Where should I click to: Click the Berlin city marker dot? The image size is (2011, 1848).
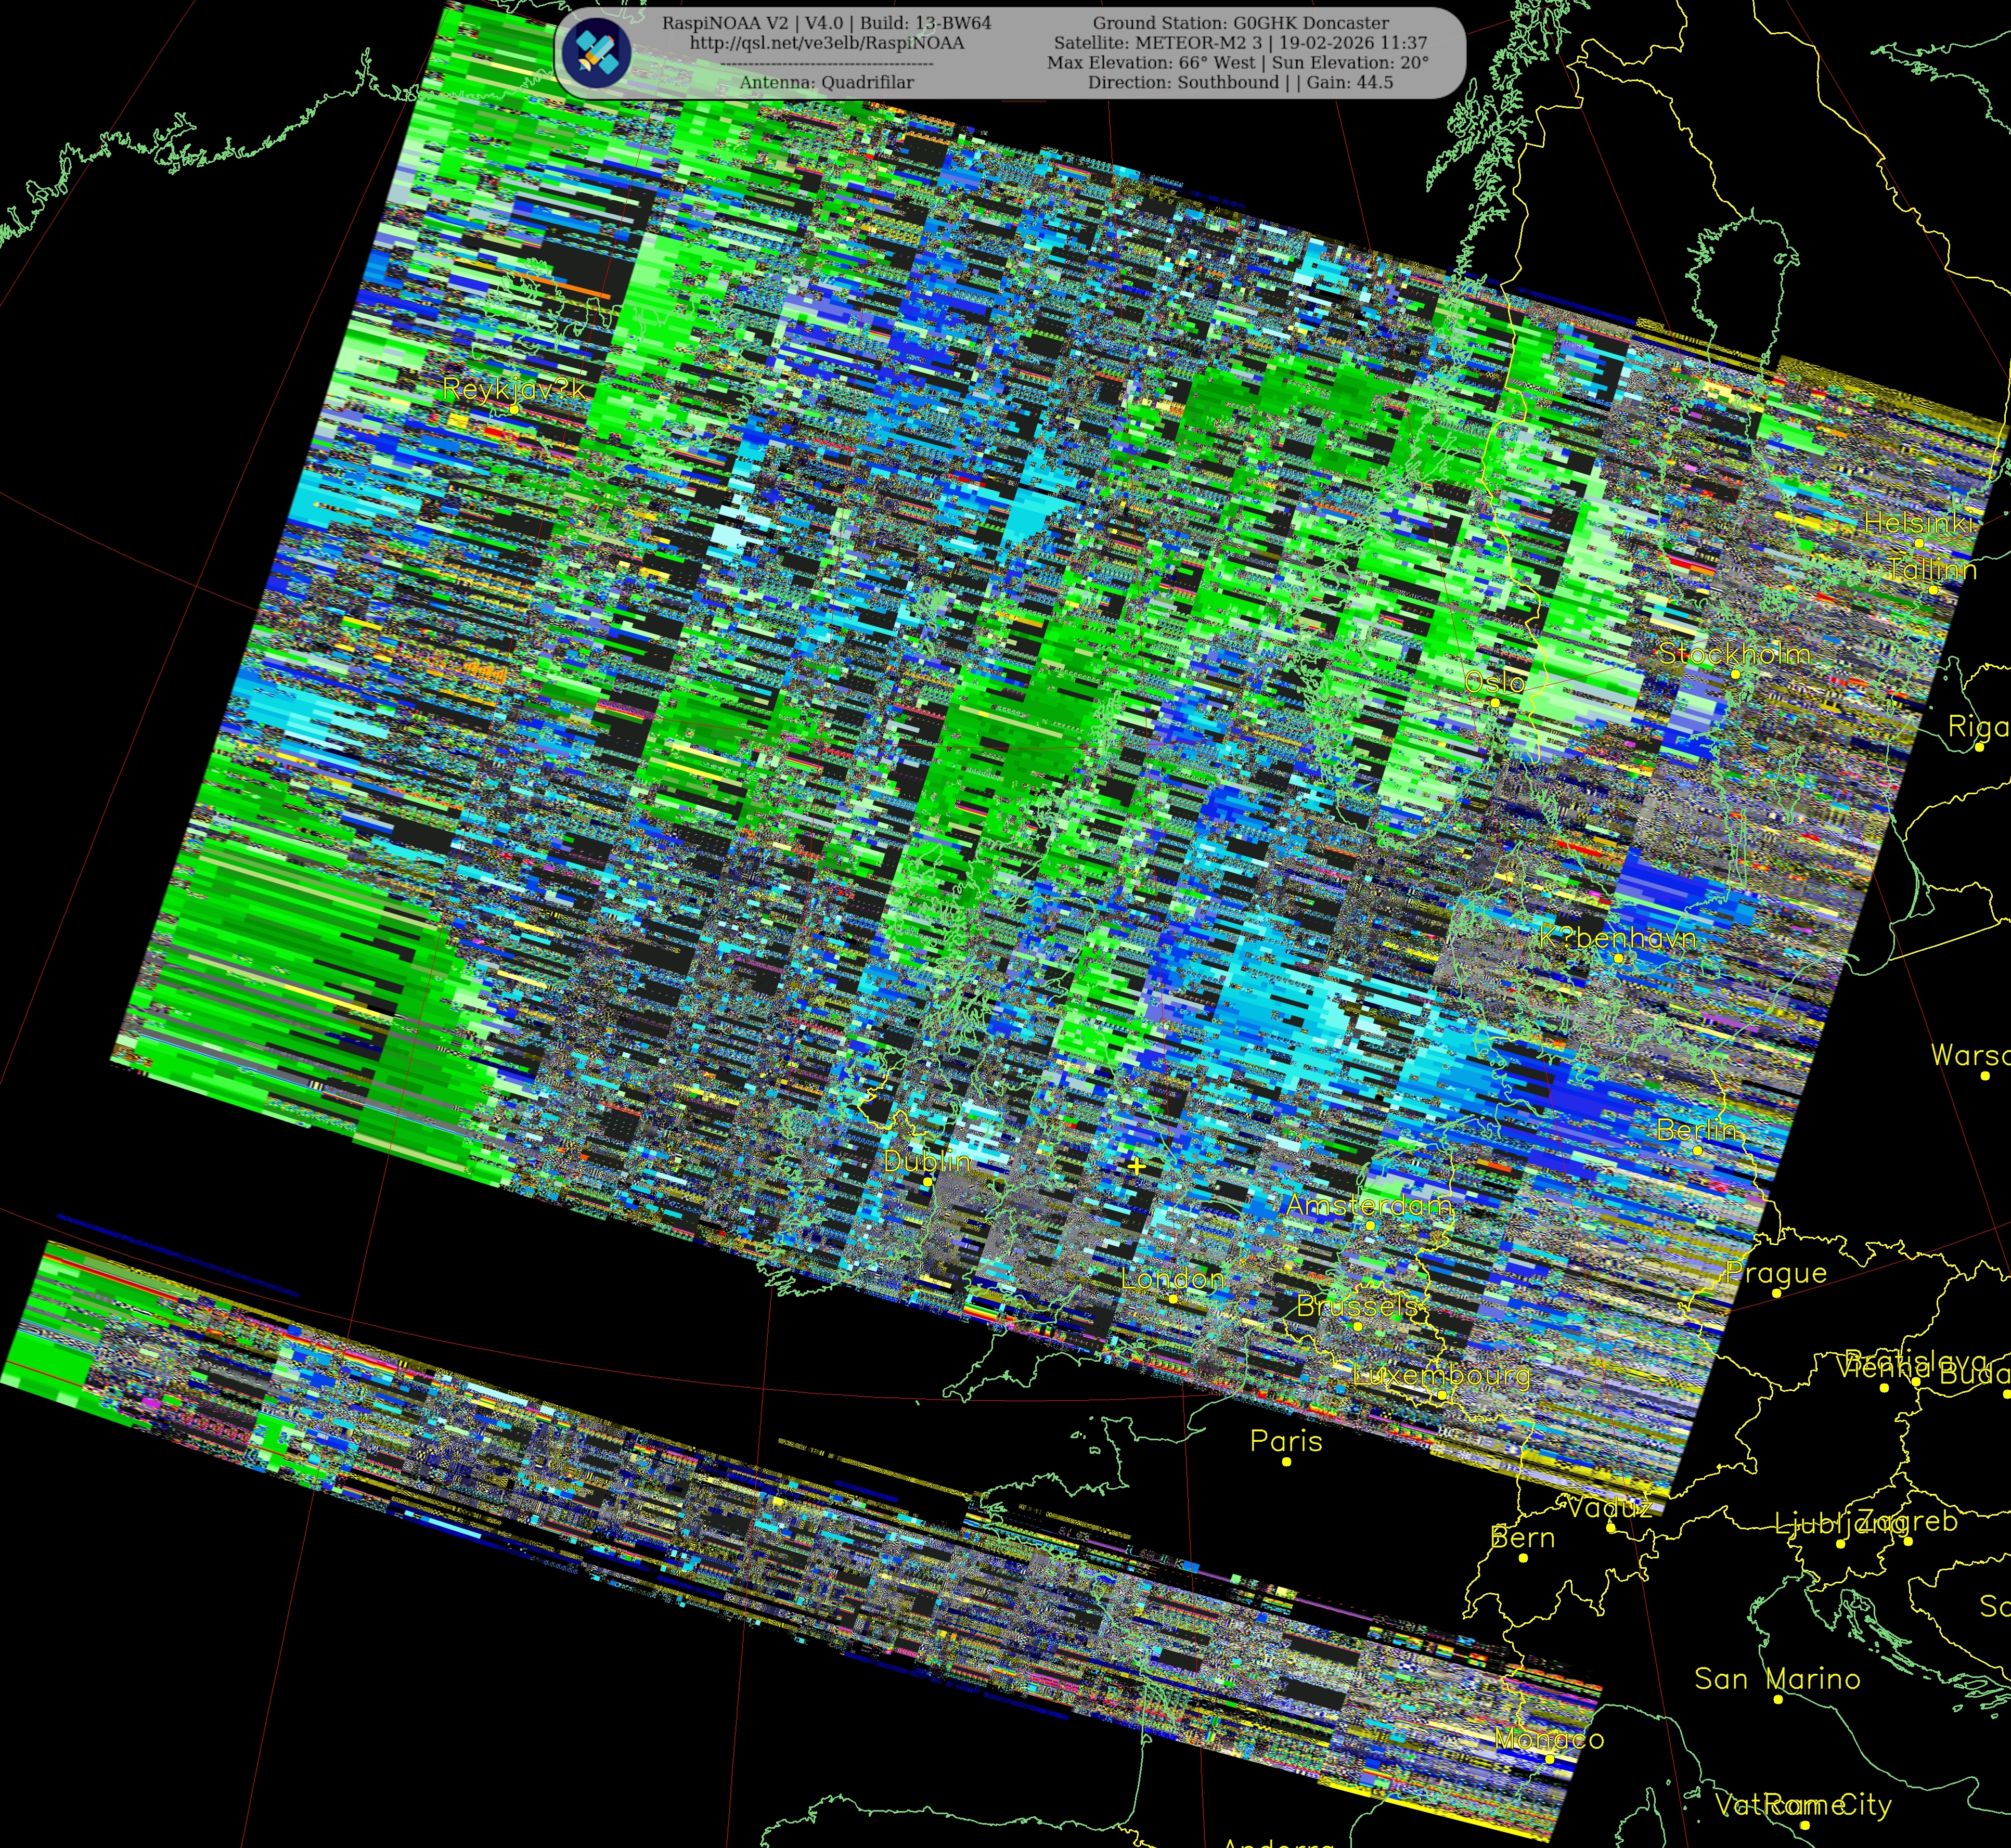[x=1697, y=1151]
